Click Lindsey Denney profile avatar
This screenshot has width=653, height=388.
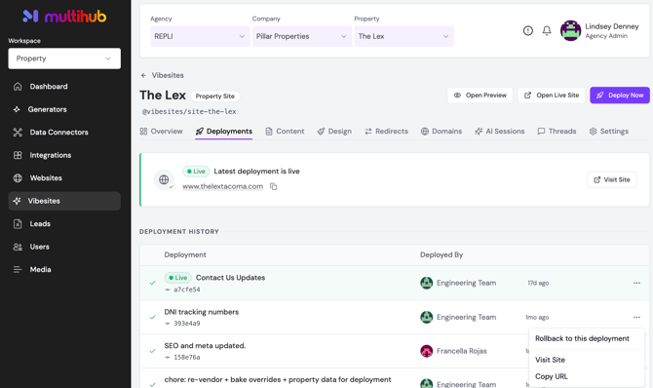[570, 31]
